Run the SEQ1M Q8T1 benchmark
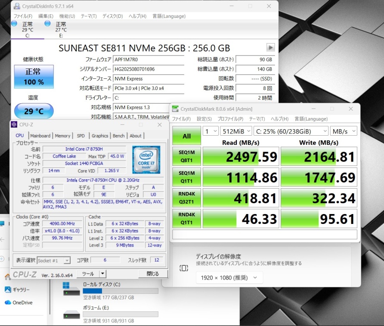 (186, 156)
